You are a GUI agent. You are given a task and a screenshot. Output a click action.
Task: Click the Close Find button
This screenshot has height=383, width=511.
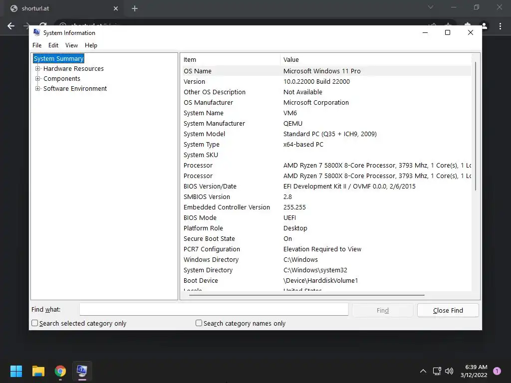pos(448,310)
